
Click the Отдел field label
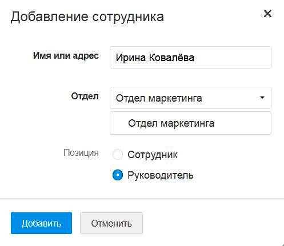85,96
